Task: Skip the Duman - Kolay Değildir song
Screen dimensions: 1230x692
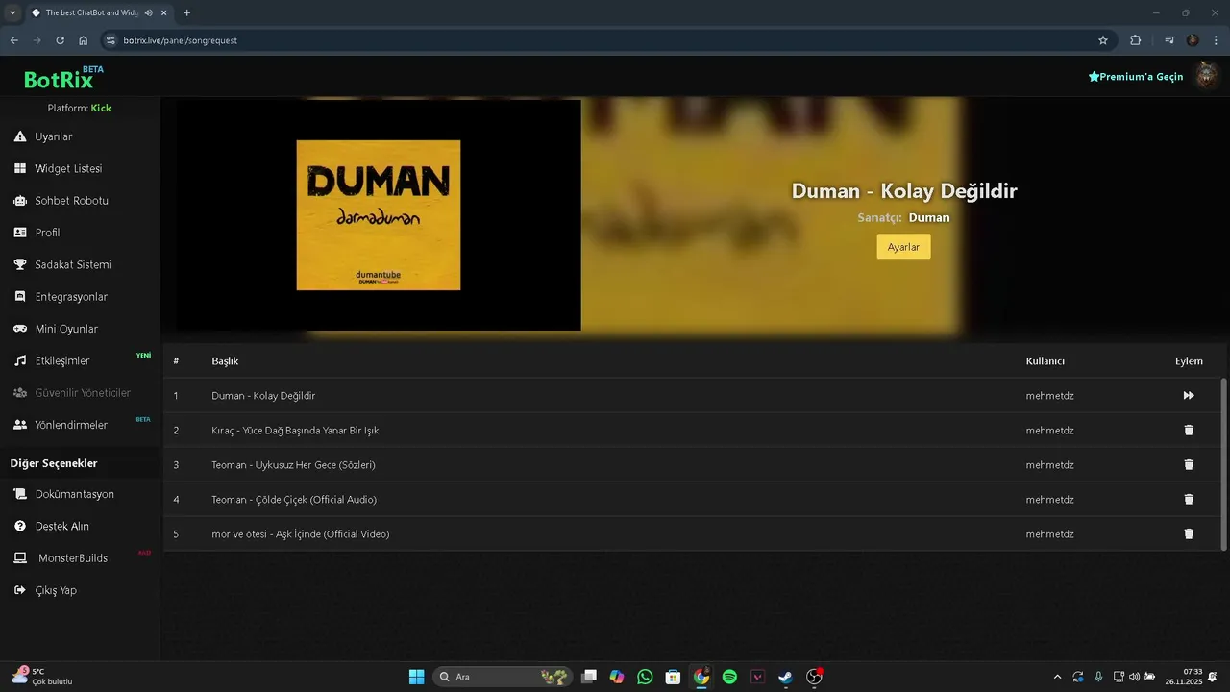Action: (x=1189, y=396)
